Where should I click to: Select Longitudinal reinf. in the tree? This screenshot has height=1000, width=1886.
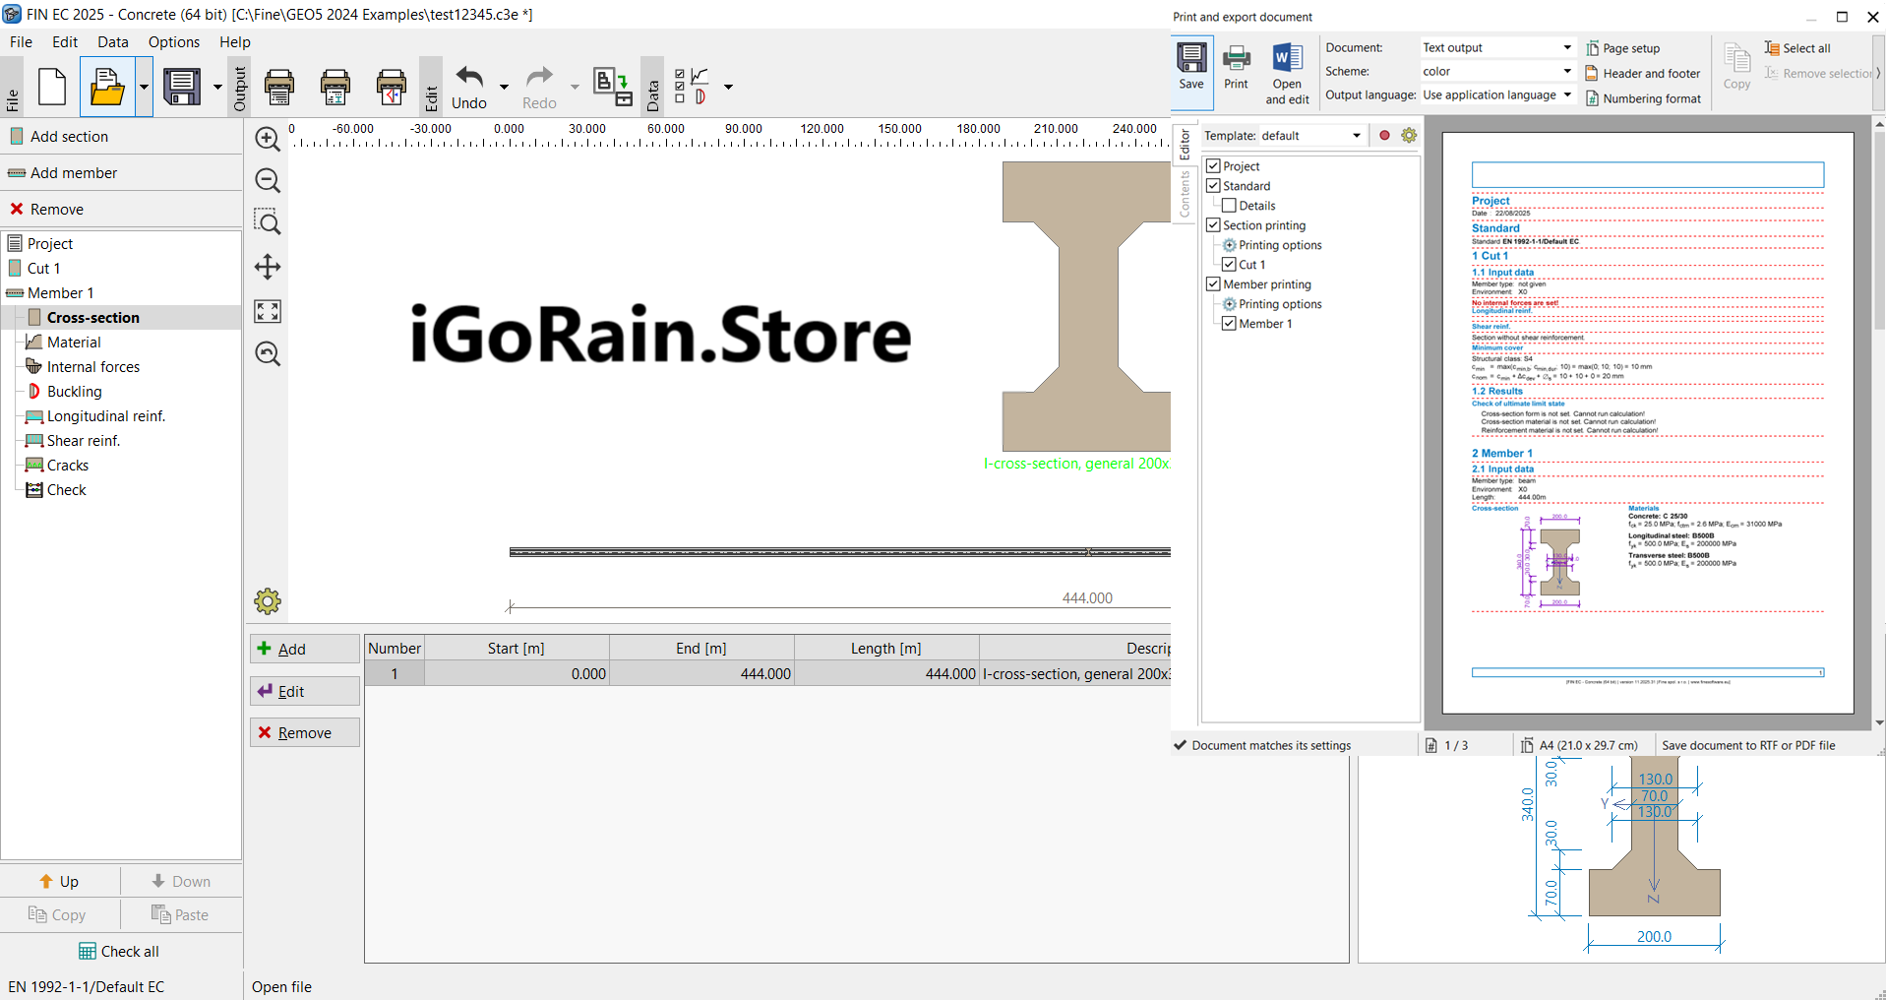tap(105, 416)
